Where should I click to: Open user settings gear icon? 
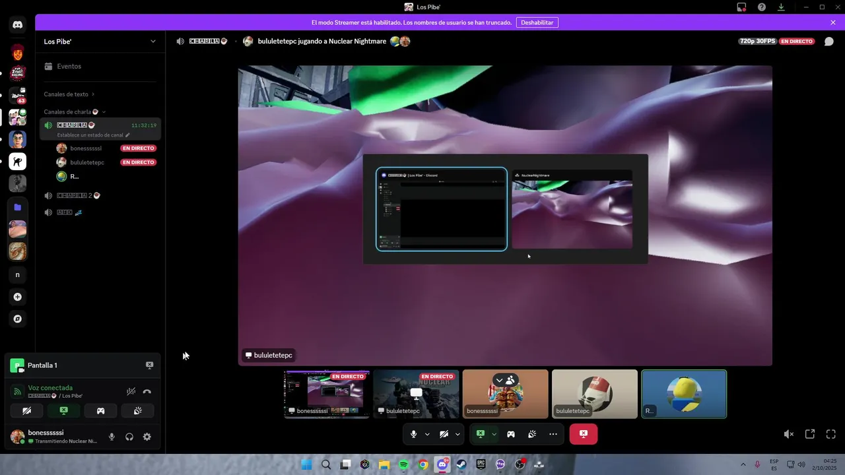click(147, 437)
